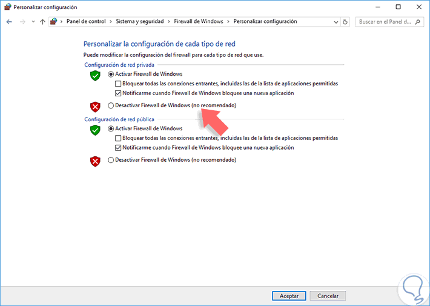The image size is (430, 306).
Task: Expand chevron after Sistema y seguridad
Action: pos(169,22)
